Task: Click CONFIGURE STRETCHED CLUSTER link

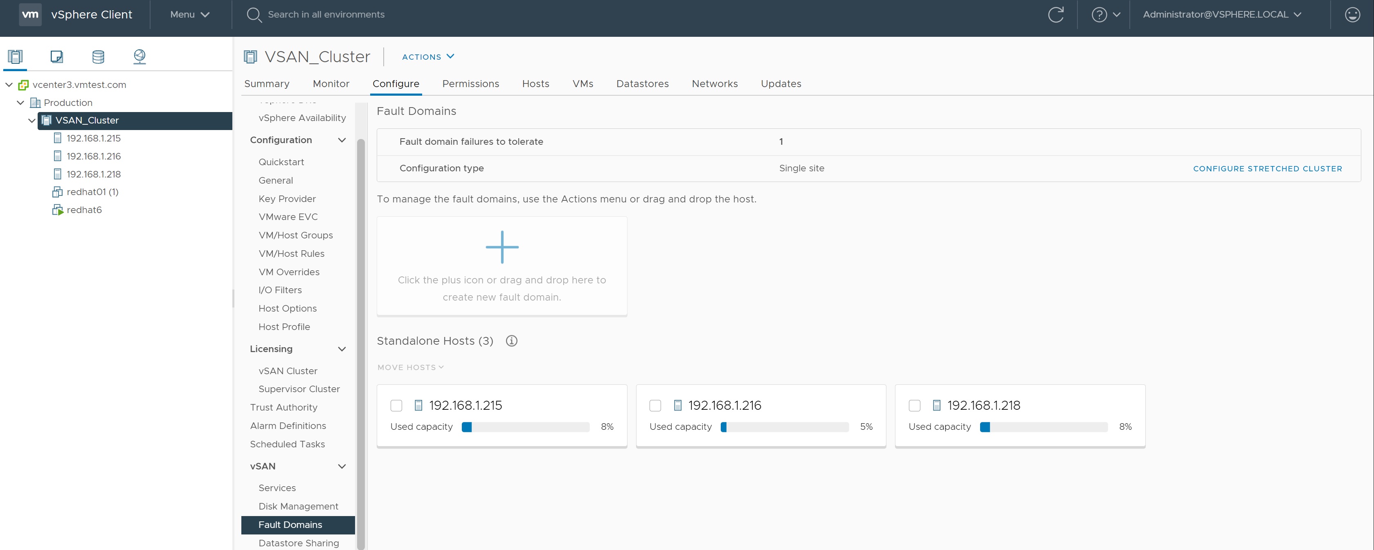Action: [x=1267, y=168]
